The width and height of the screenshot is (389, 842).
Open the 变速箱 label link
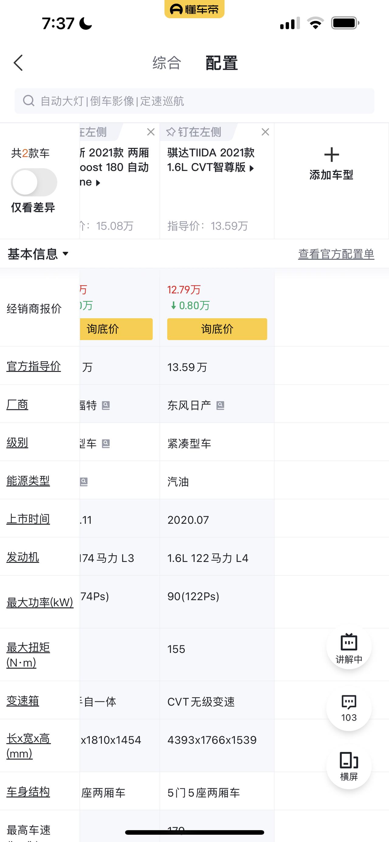[x=22, y=701]
